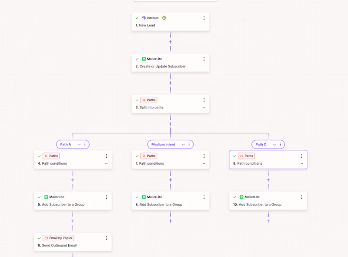Viewport: 348px width, 257px height.
Task: Add a step below step 5 Add Subscriber
Action: (73, 221)
